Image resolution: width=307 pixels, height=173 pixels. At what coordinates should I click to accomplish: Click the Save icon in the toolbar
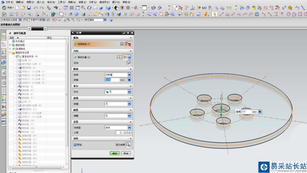(x=29, y=8)
